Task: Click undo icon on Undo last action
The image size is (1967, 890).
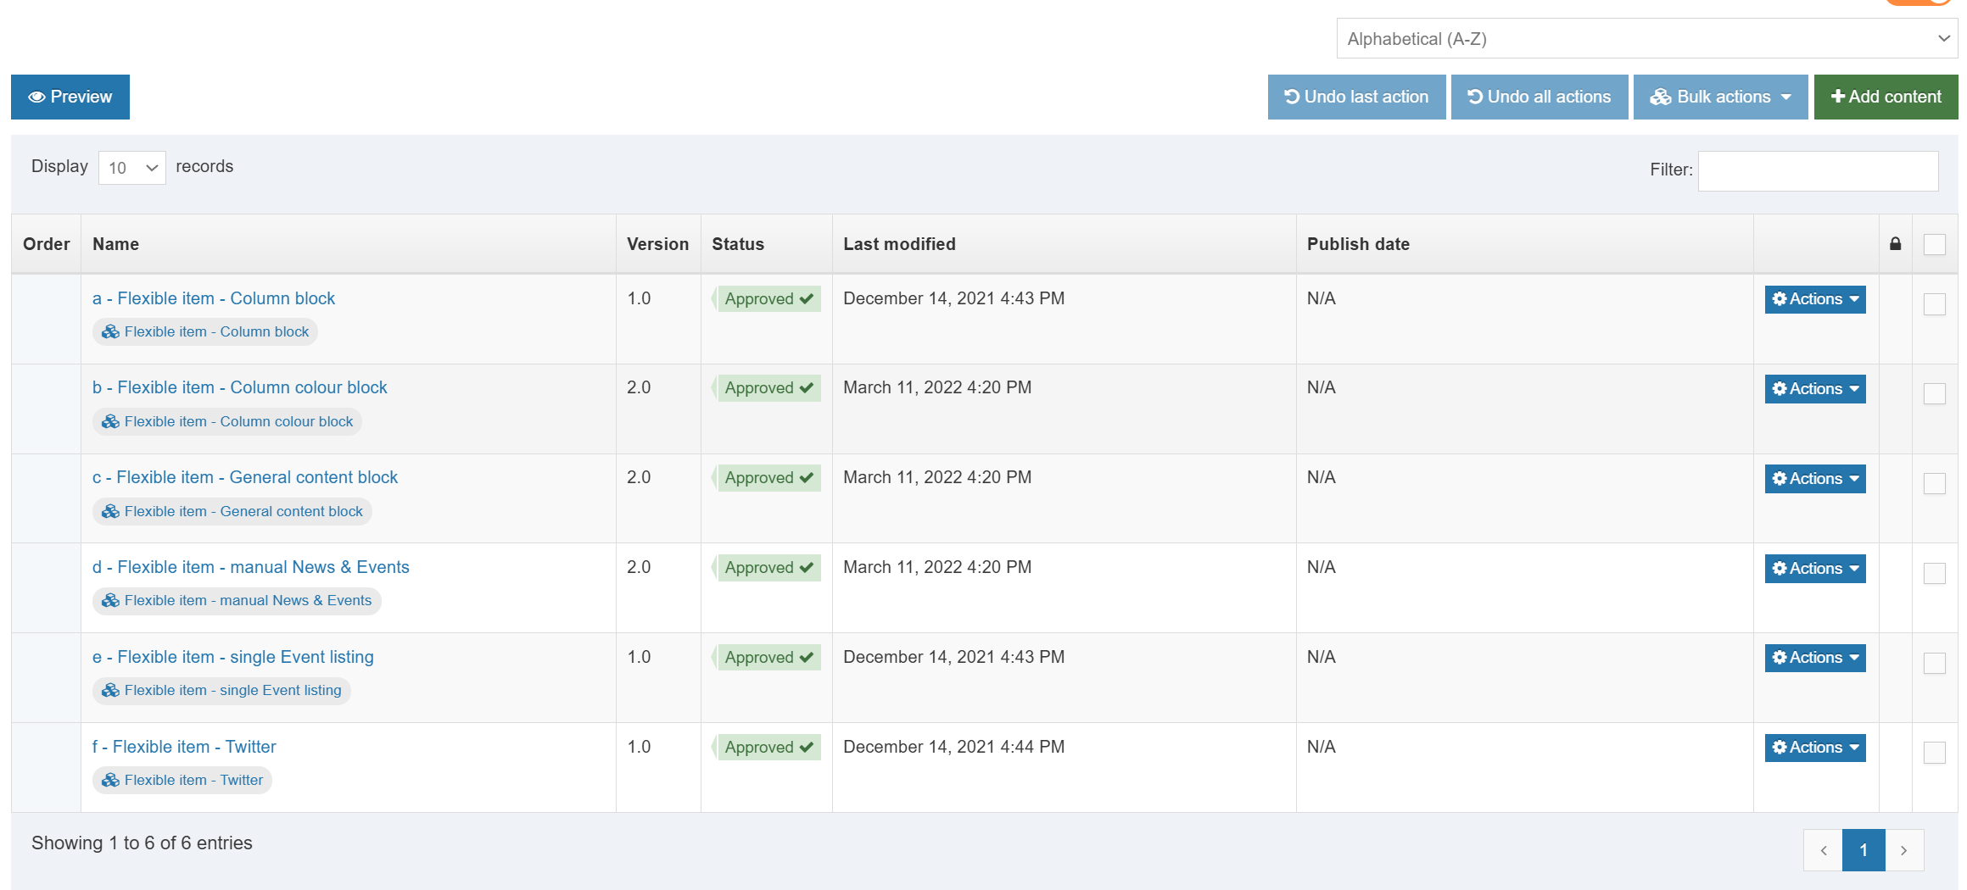Action: pos(1291,97)
